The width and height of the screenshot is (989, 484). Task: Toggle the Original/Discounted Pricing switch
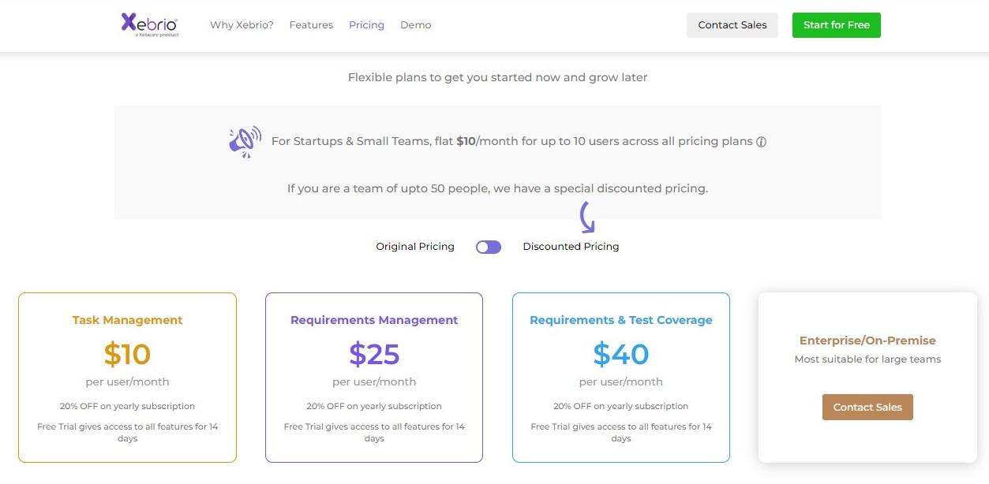(489, 247)
